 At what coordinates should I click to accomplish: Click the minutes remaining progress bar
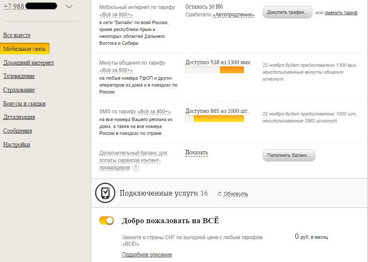215,70
